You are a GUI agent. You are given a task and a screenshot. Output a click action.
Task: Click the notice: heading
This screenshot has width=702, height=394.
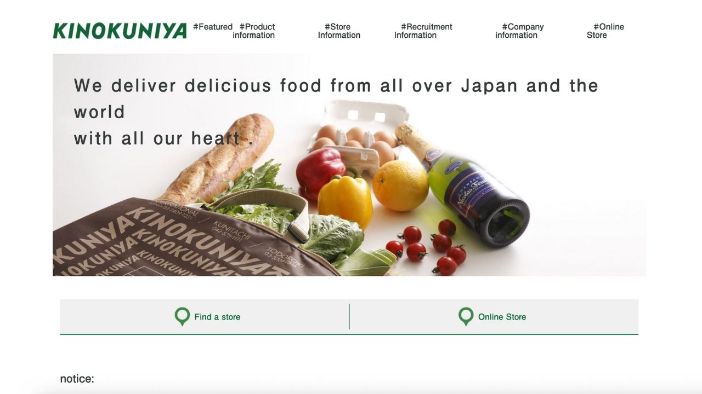[77, 379]
